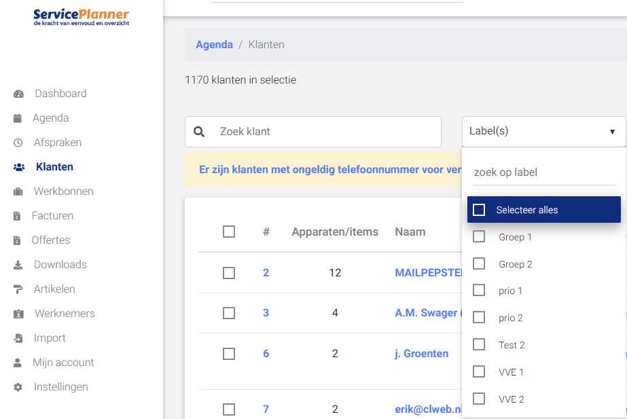
Task: Open Facturen from the sidebar menu
Action: click(52, 216)
